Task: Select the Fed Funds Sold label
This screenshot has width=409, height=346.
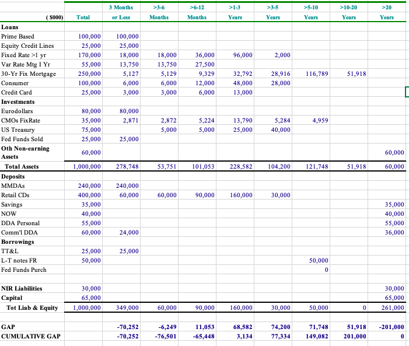Action: pos(22,139)
